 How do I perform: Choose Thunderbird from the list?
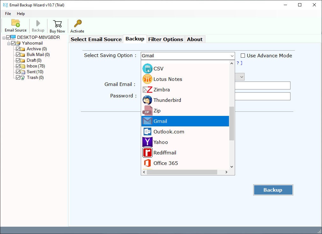point(185,100)
